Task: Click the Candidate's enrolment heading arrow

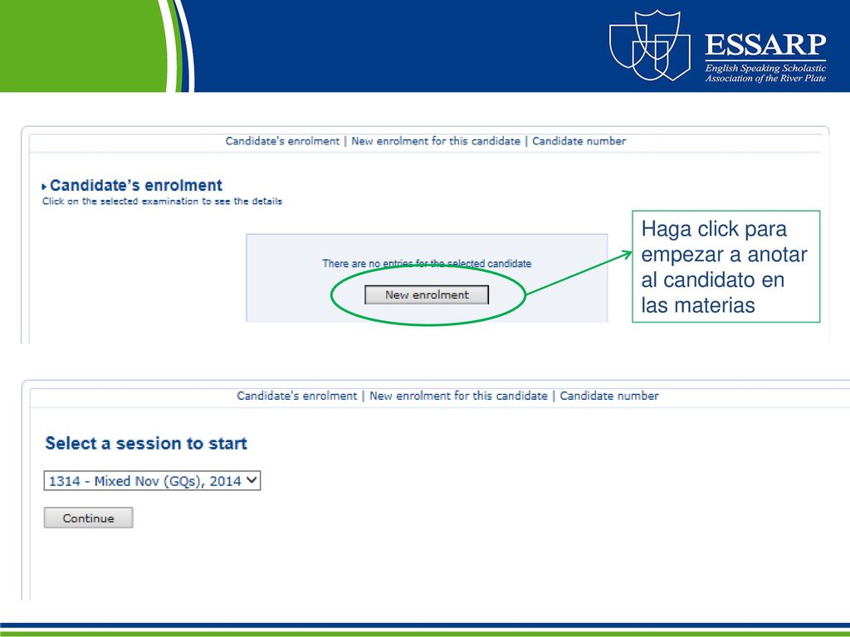Action: [x=44, y=187]
